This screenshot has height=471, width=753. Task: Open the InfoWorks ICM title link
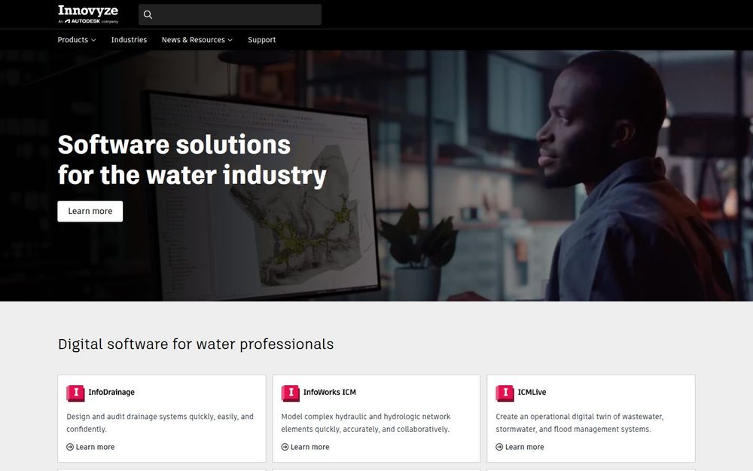pyautogui.click(x=330, y=392)
